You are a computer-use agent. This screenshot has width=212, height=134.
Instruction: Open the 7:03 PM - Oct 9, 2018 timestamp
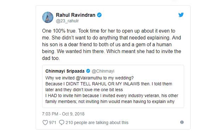pos(63,114)
